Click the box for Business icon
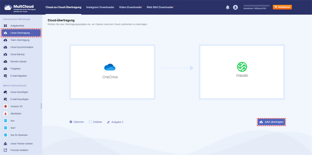 click(x=5, y=135)
